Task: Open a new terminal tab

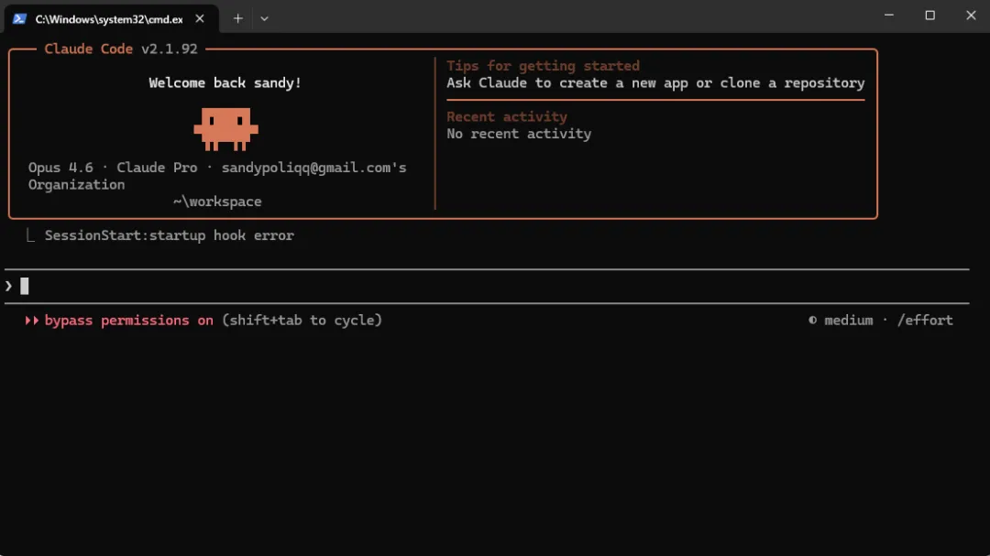Action: (x=237, y=19)
